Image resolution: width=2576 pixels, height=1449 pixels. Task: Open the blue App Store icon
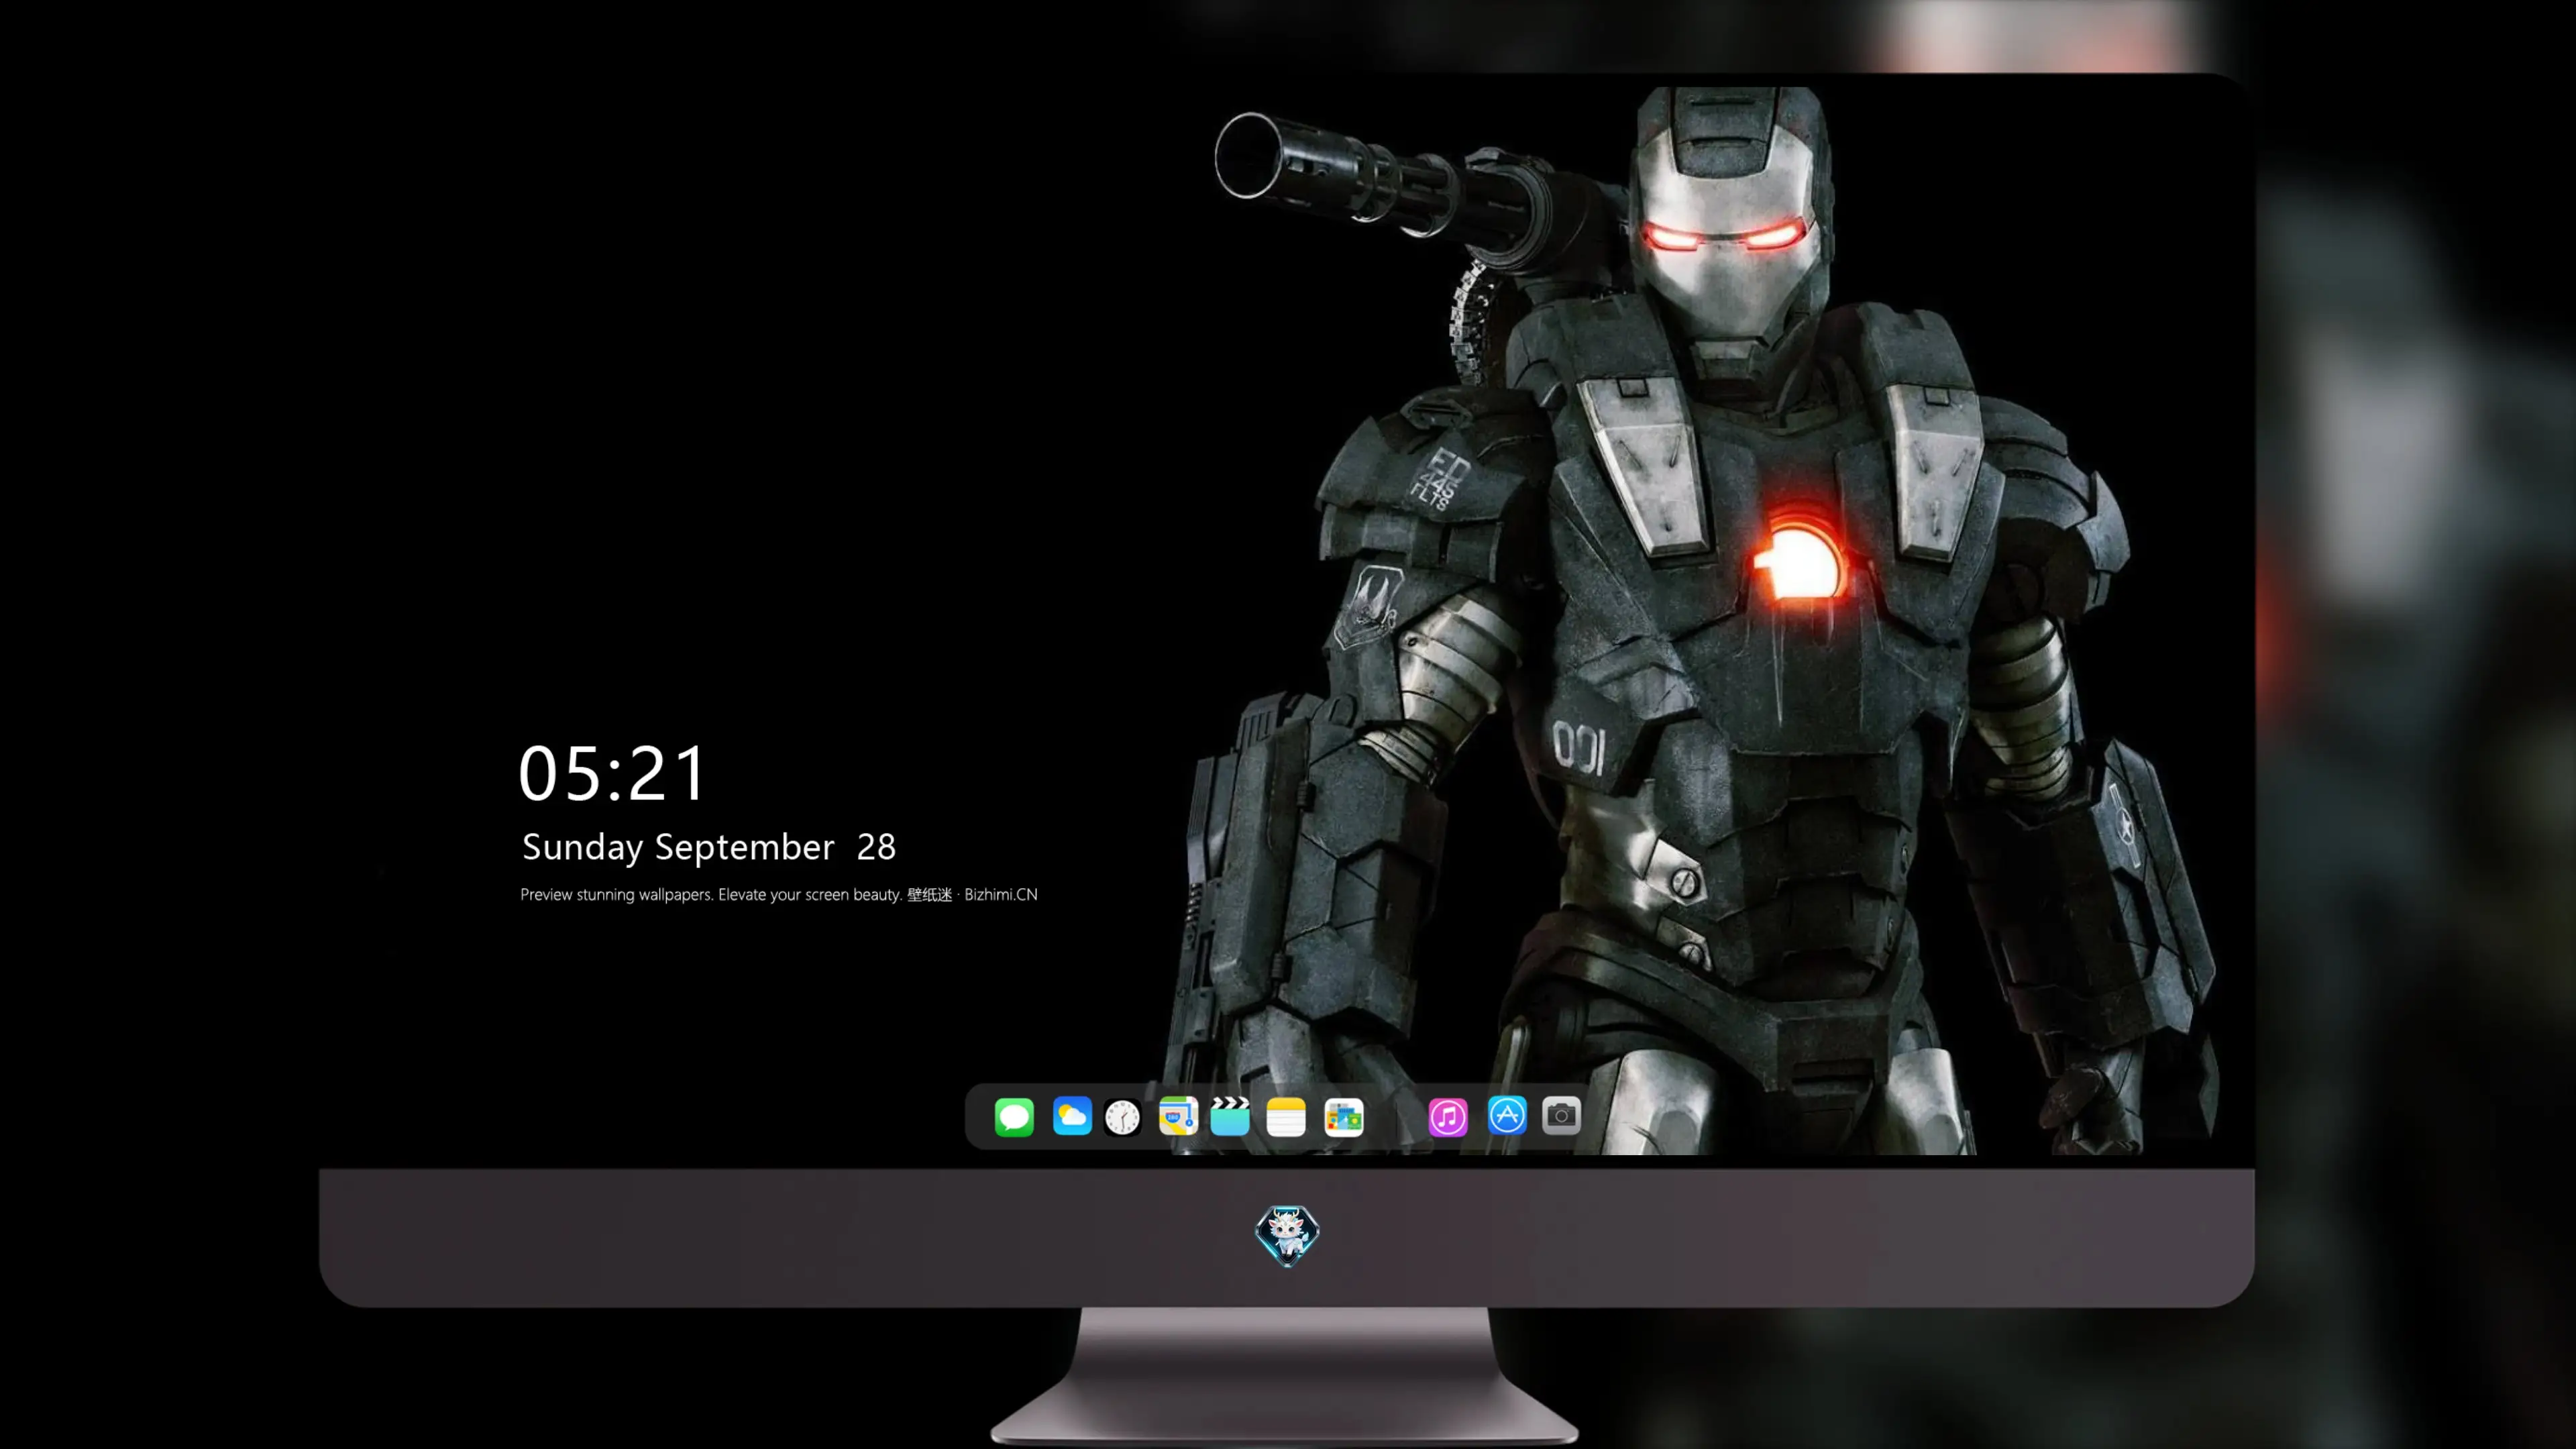pyautogui.click(x=1507, y=1115)
